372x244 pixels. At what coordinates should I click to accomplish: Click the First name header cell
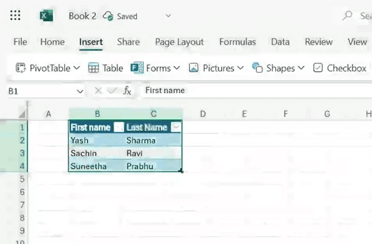97,127
